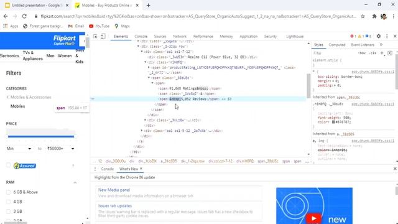Check the 4 GB RAM filter
Image resolution: width=398 pixels, height=224 pixels.
(x=8, y=202)
